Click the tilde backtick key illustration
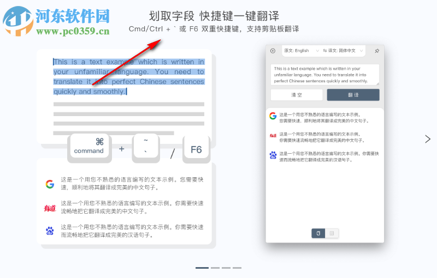 click(x=146, y=147)
